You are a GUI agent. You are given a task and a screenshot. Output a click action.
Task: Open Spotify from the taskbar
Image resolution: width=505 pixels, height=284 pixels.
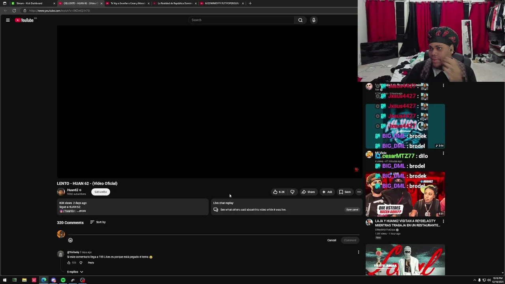pos(63,280)
